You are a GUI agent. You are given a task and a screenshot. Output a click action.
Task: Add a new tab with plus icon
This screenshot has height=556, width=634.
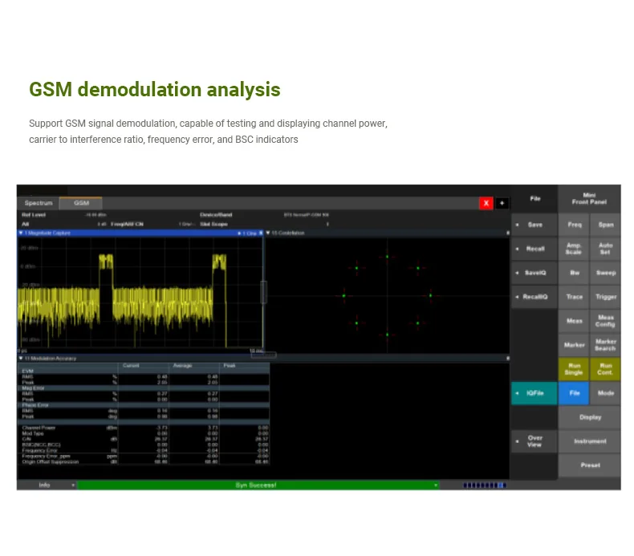502,203
